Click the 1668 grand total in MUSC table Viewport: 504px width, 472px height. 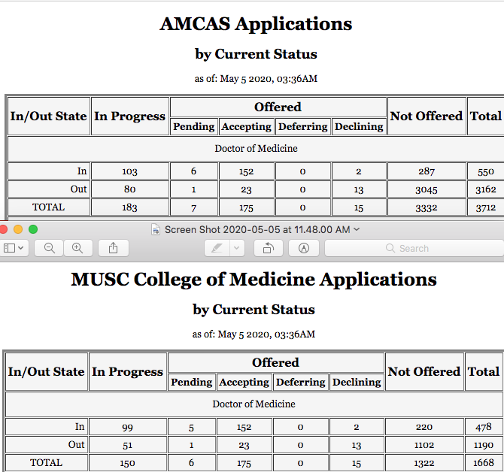484,463
